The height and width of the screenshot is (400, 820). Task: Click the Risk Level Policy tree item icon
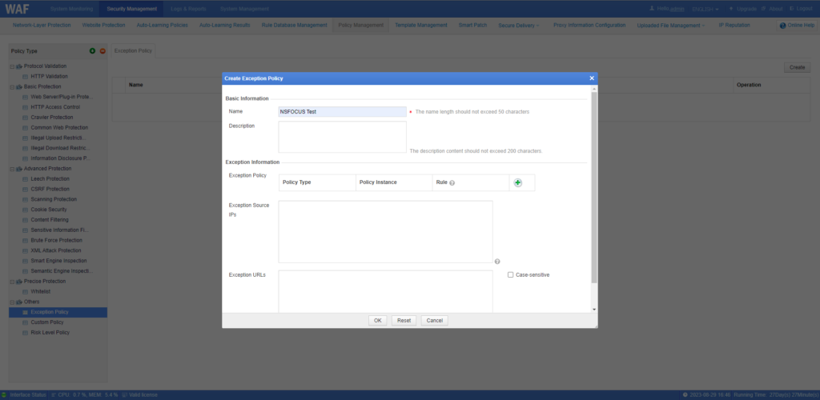point(25,333)
